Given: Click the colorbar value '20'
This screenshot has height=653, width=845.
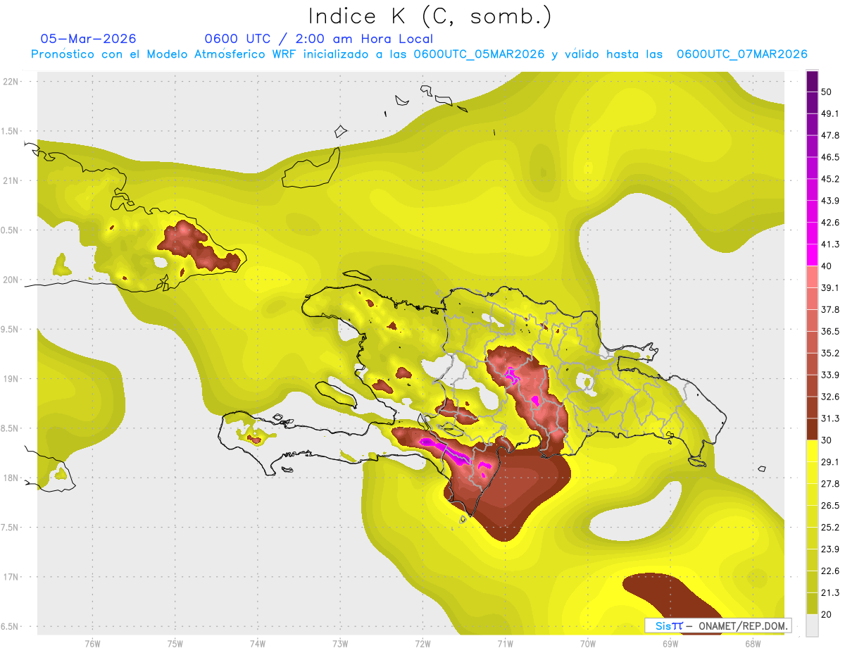Looking at the screenshot, I should point(828,614).
